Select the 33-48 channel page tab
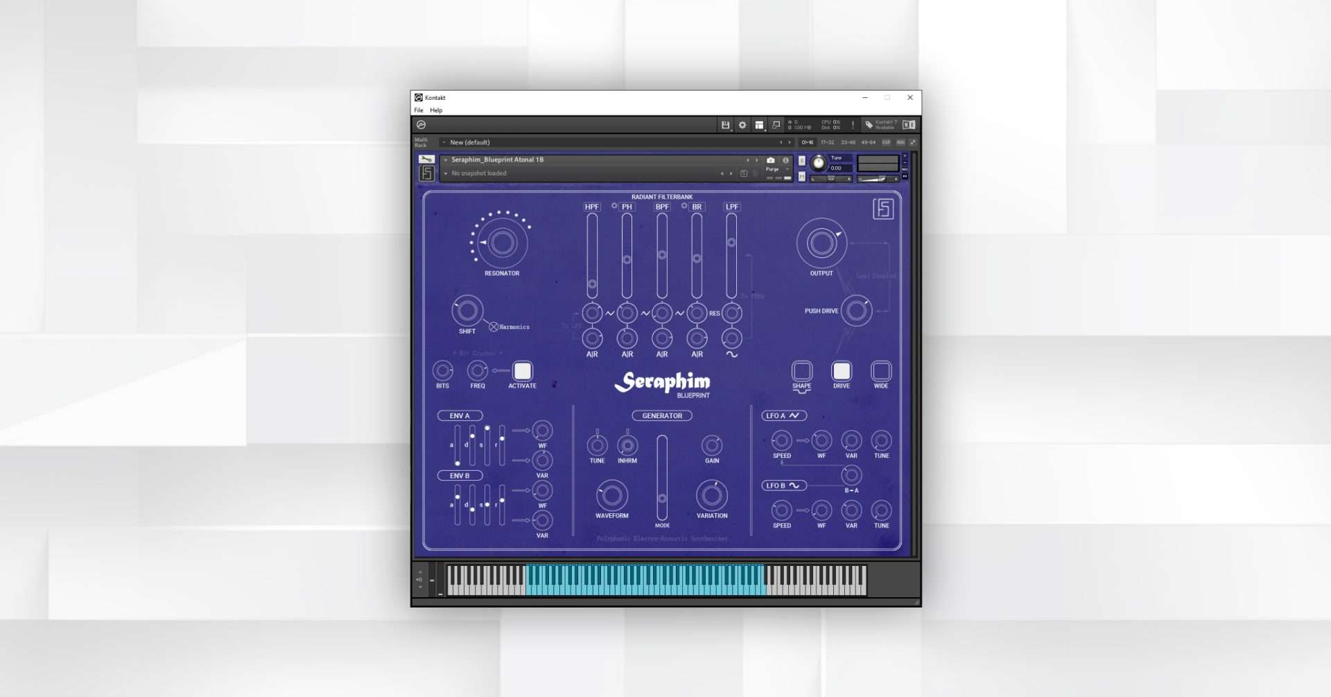The image size is (1331, 697). (x=848, y=142)
